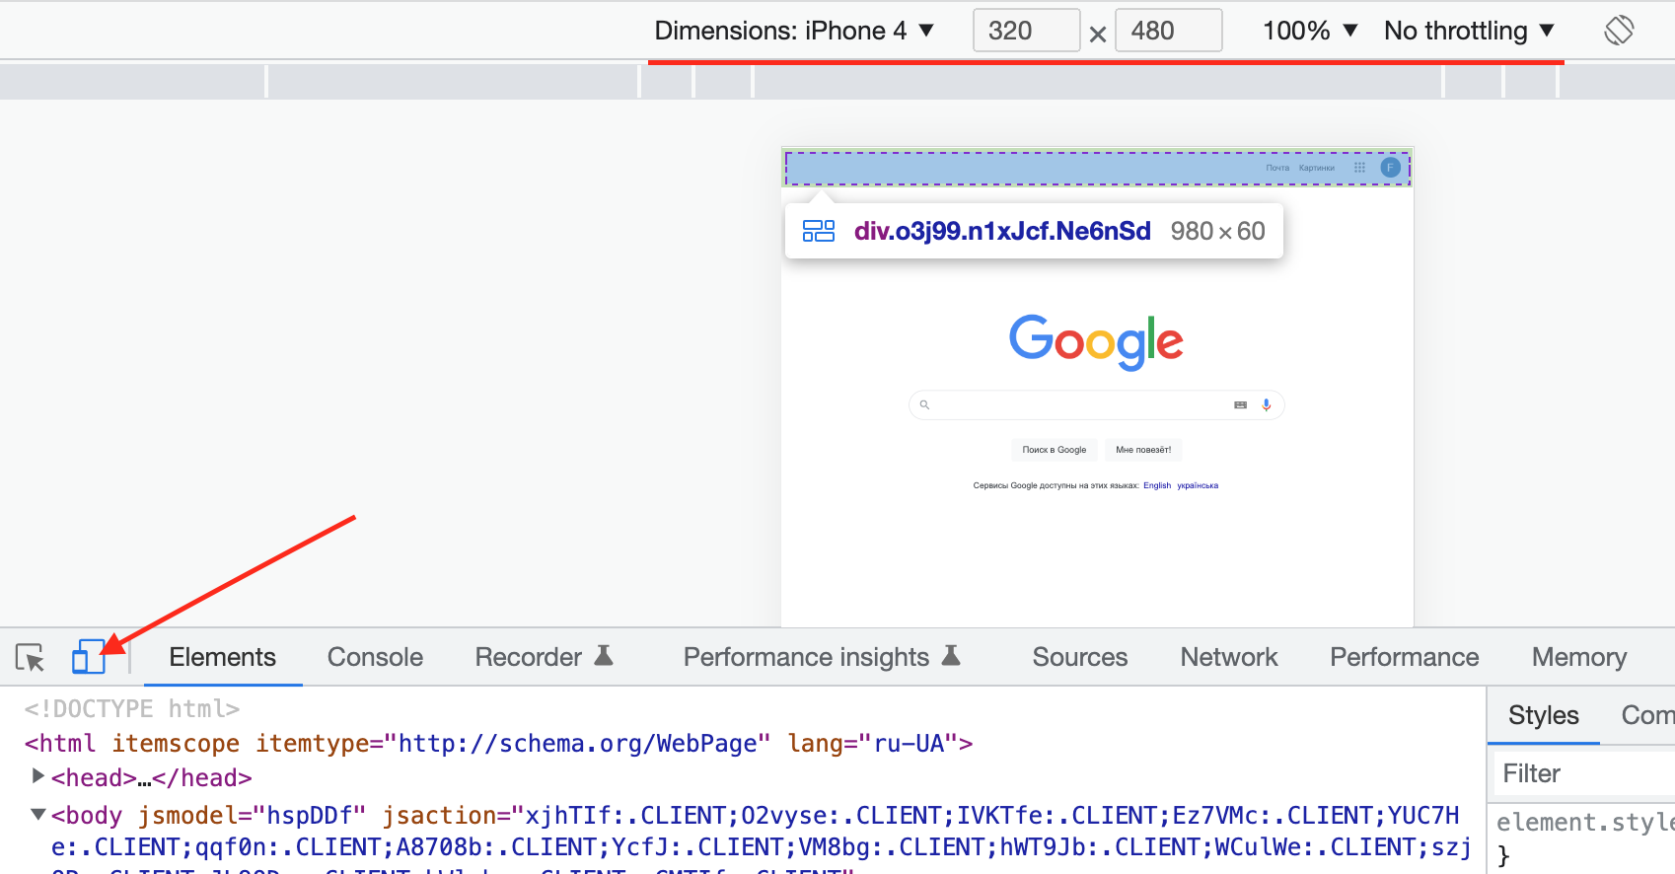This screenshot has width=1675, height=874.
Task: Click the element.style rule text
Action: [x=1585, y=822]
